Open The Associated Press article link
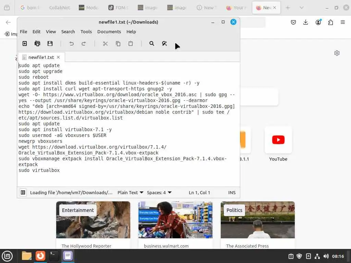 tap(247, 246)
